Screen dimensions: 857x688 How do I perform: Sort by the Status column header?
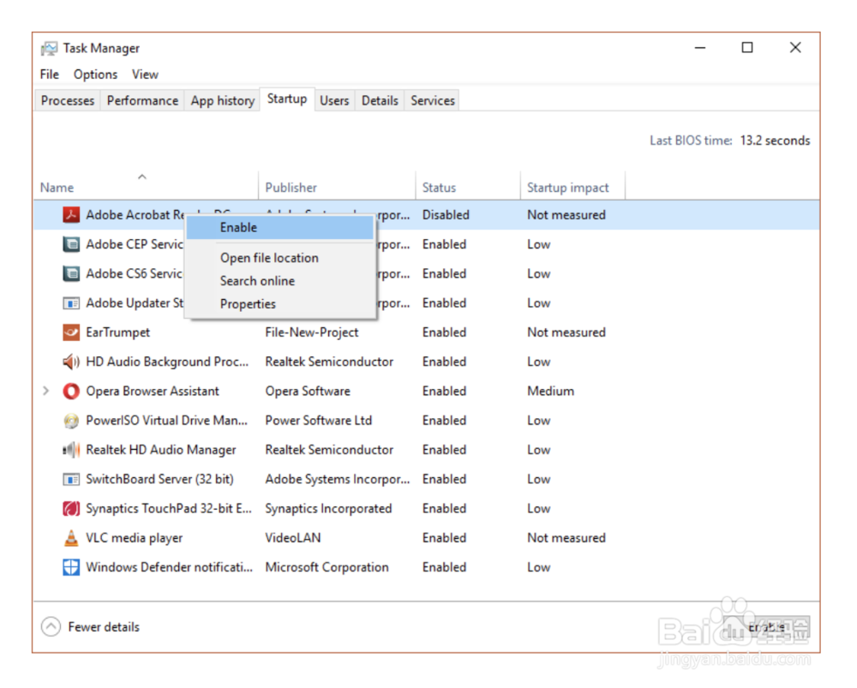[468, 188]
